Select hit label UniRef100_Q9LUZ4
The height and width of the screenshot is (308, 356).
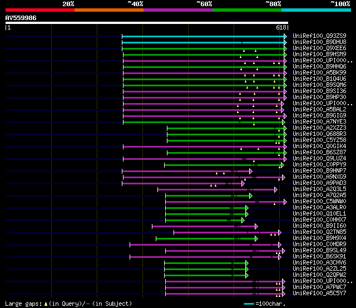click(x=319, y=159)
